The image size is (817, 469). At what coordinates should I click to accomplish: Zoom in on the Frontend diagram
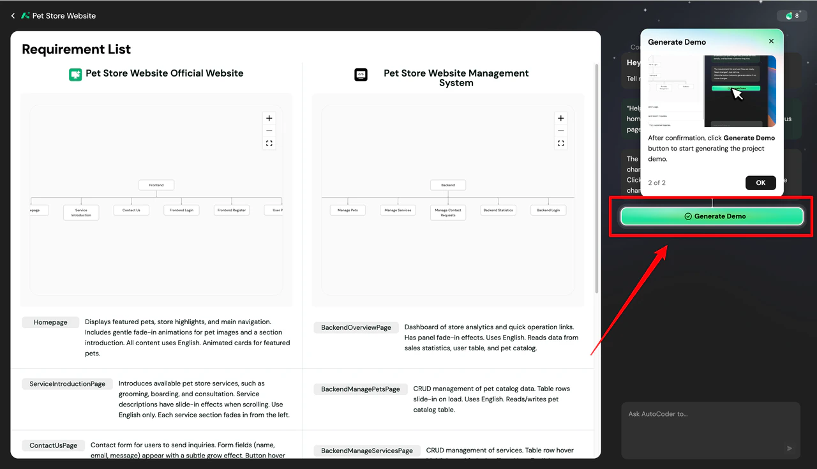[x=269, y=118]
